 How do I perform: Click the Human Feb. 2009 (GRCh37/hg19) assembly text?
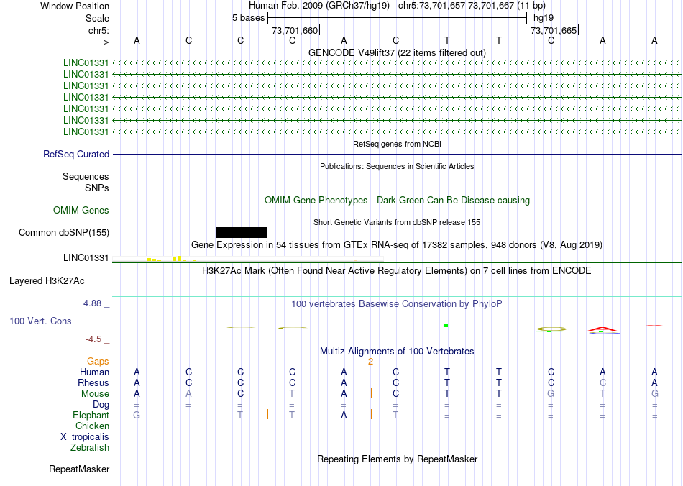320,6
